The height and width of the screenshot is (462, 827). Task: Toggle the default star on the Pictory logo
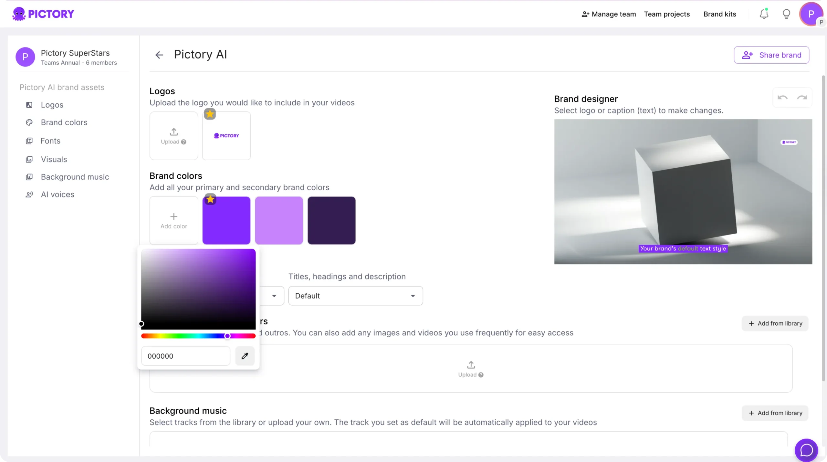click(210, 114)
